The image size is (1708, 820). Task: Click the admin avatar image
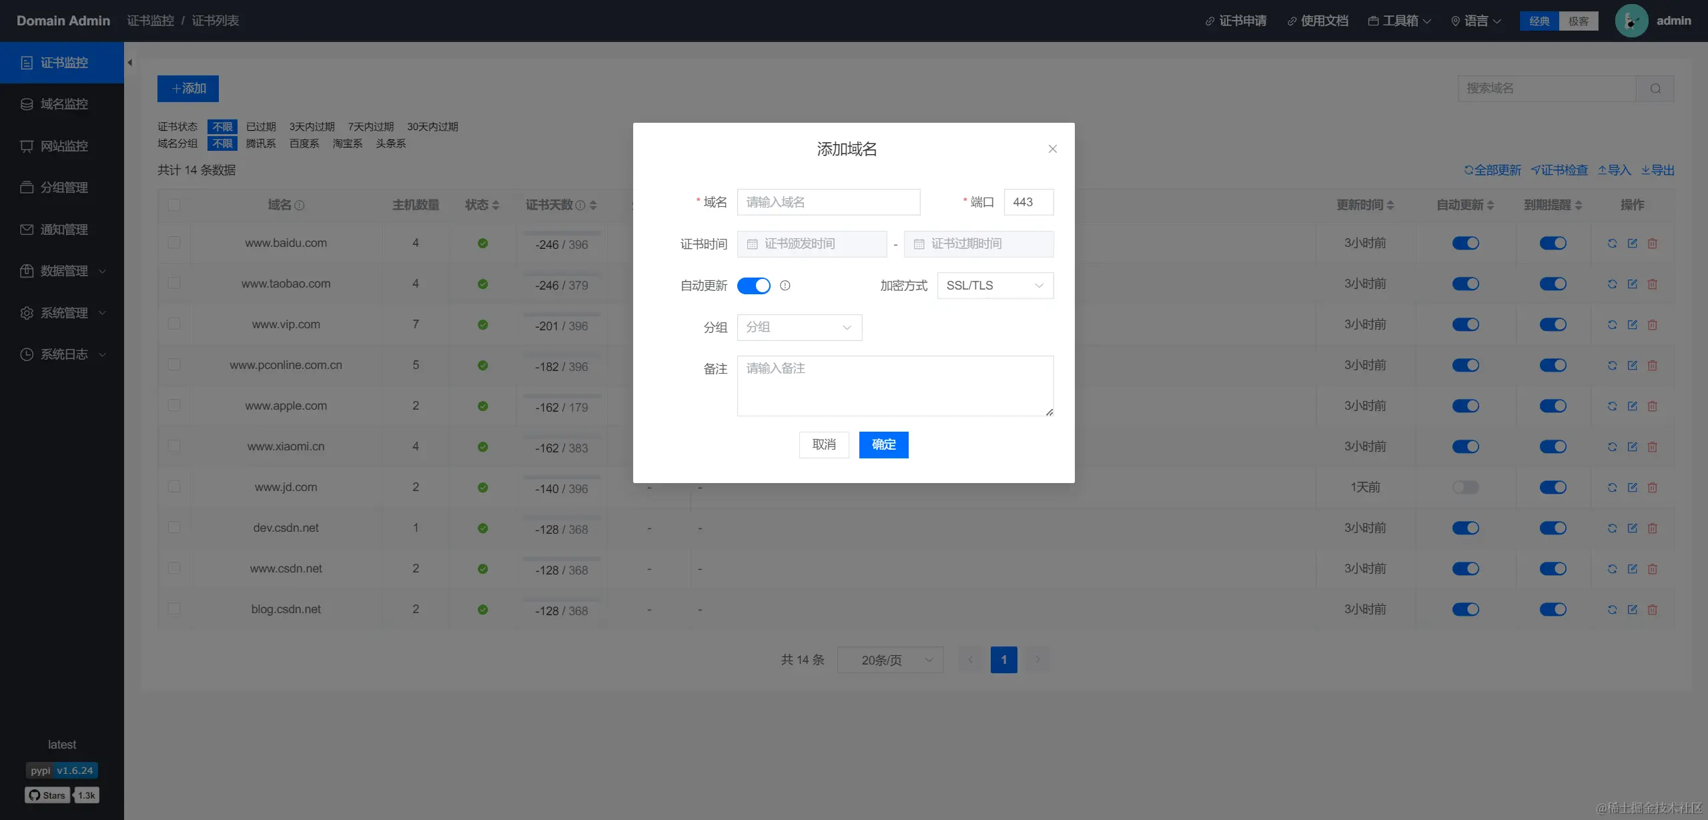(x=1631, y=21)
